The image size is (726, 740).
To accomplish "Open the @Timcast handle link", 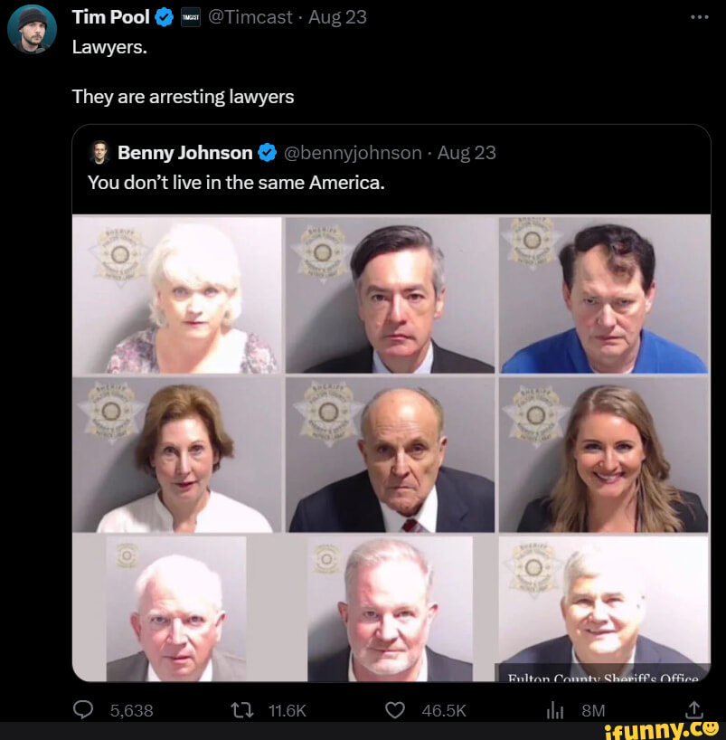I will tap(249, 16).
